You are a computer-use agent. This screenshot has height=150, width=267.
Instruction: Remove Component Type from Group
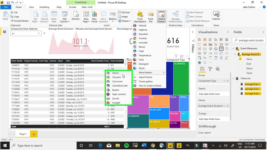[228, 81]
